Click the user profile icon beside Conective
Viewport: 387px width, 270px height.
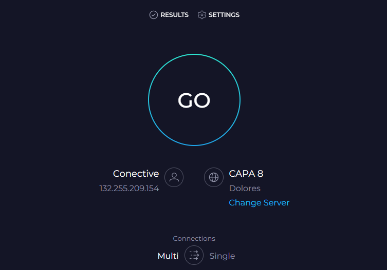click(x=174, y=177)
